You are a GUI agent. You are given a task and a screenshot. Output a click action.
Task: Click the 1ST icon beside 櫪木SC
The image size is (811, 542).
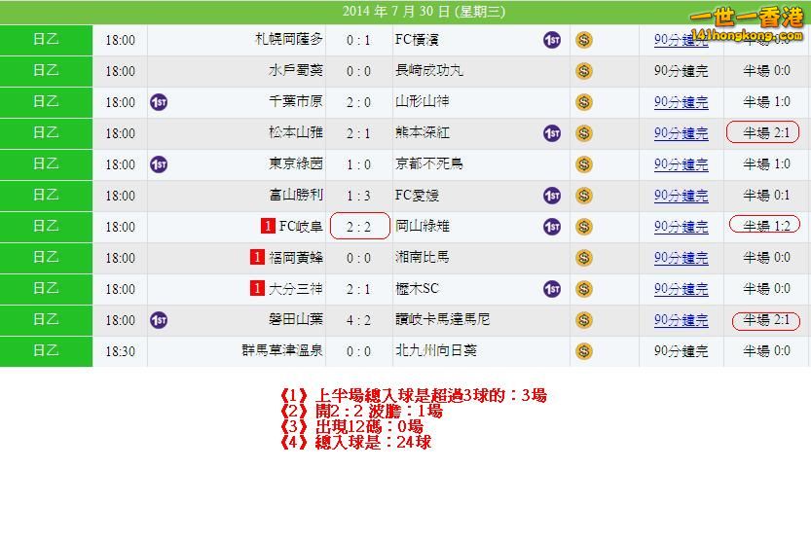[x=551, y=289]
